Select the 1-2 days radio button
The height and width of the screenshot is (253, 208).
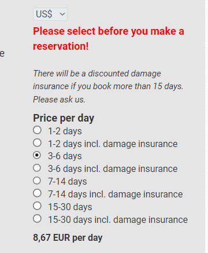coord(37,130)
